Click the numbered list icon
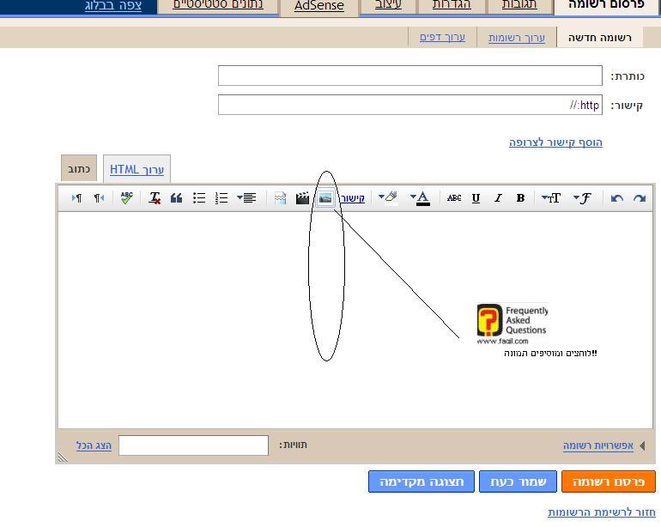The width and height of the screenshot is (661, 527). (221, 198)
